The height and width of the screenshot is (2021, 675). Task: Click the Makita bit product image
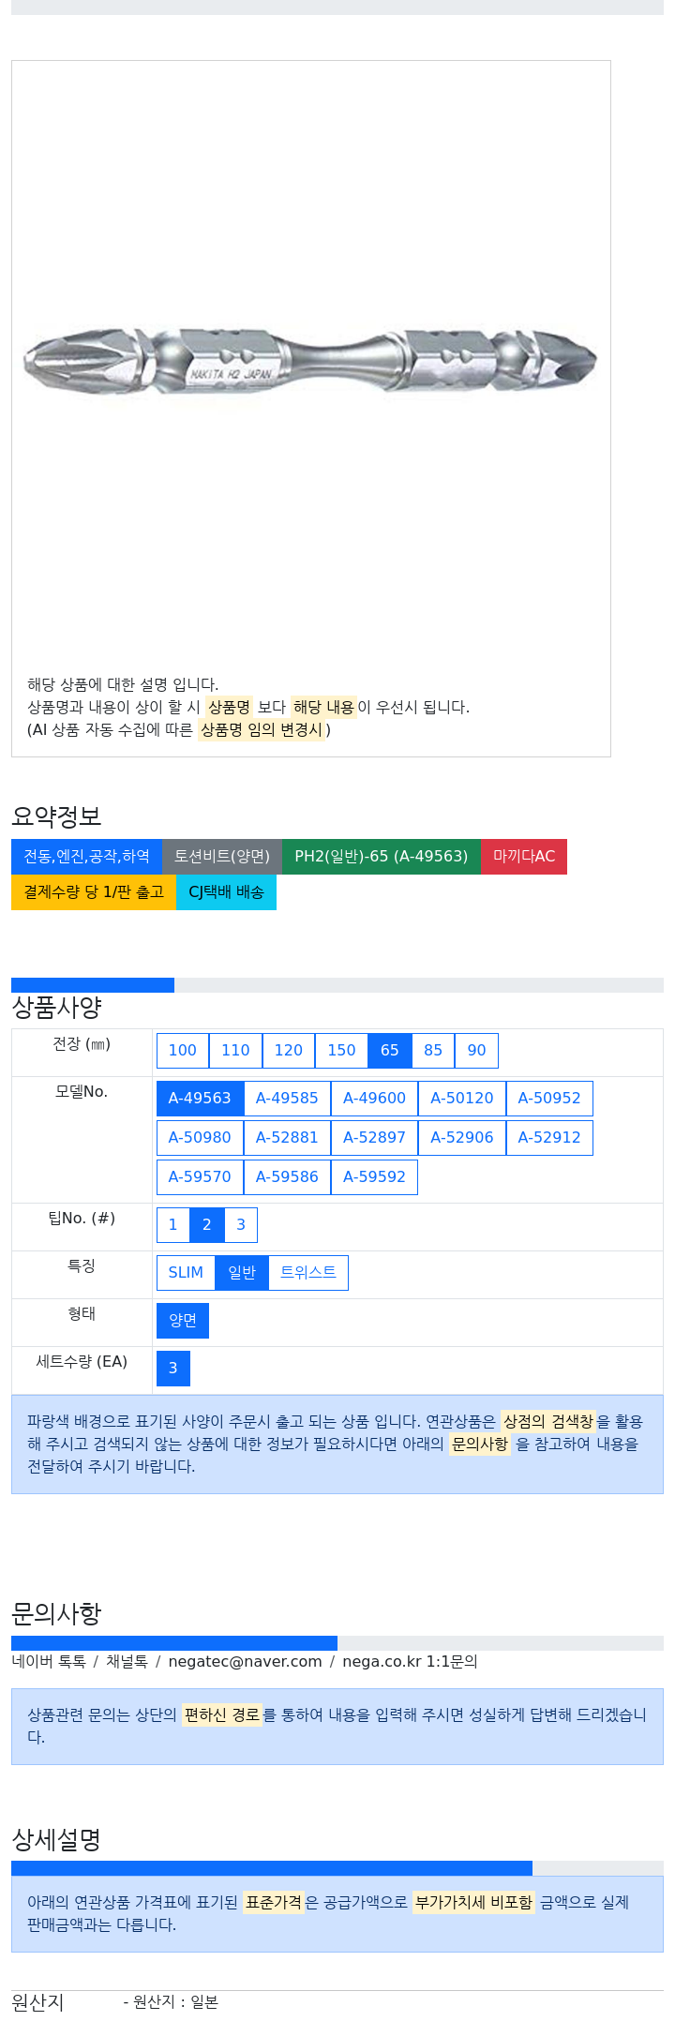310,363
